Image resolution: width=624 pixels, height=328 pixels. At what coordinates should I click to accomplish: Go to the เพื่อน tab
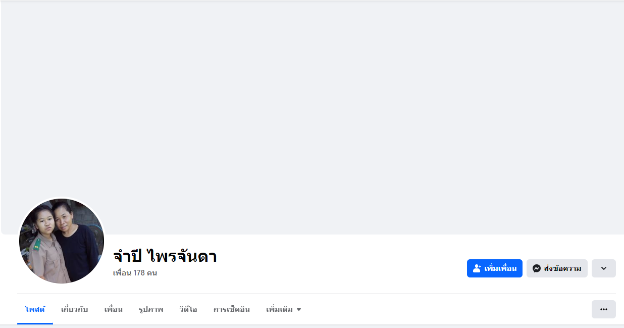[x=113, y=309]
